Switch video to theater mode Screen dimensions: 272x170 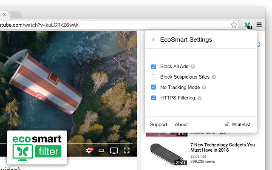(101, 150)
